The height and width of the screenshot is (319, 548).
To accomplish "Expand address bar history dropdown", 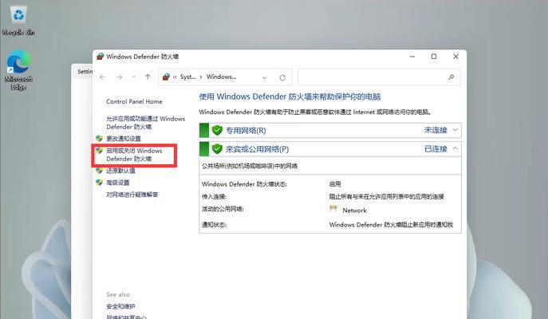I will tap(264, 77).
